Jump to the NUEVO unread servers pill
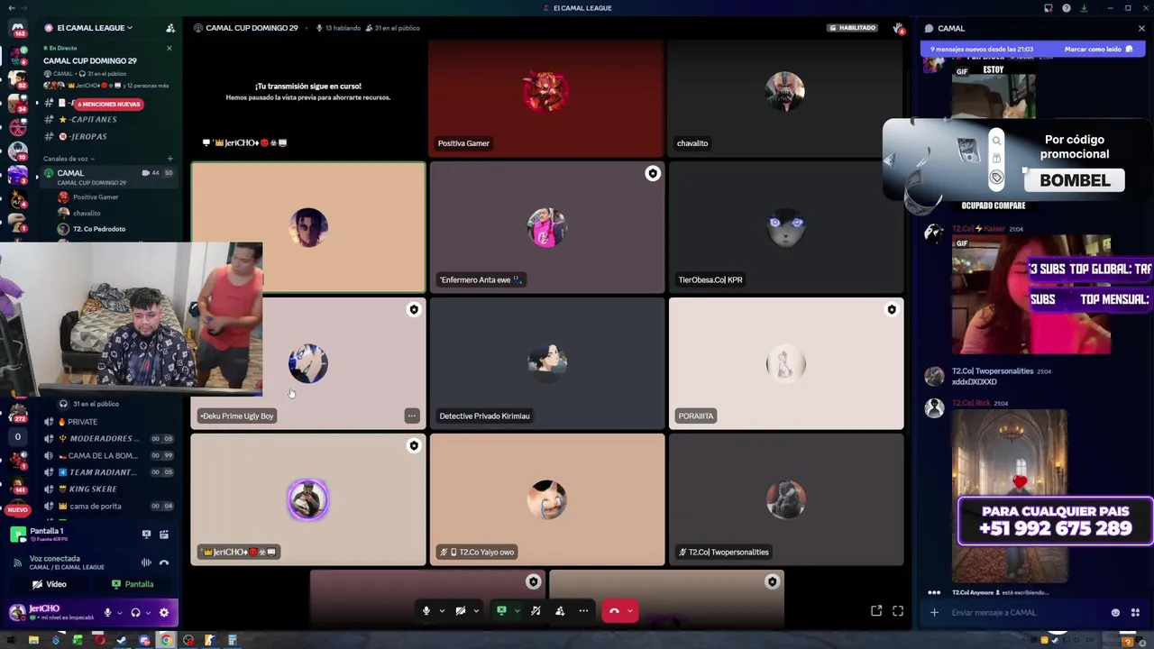1154x649 pixels. click(x=17, y=509)
